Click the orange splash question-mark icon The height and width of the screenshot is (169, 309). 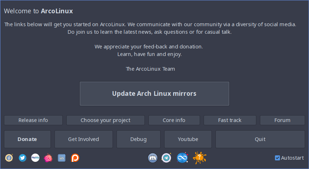[x=199, y=158]
